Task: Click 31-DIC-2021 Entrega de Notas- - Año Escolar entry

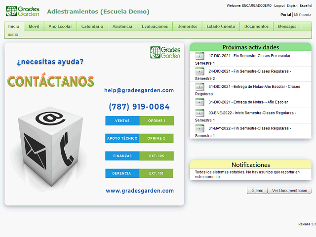Action: pos(250,102)
